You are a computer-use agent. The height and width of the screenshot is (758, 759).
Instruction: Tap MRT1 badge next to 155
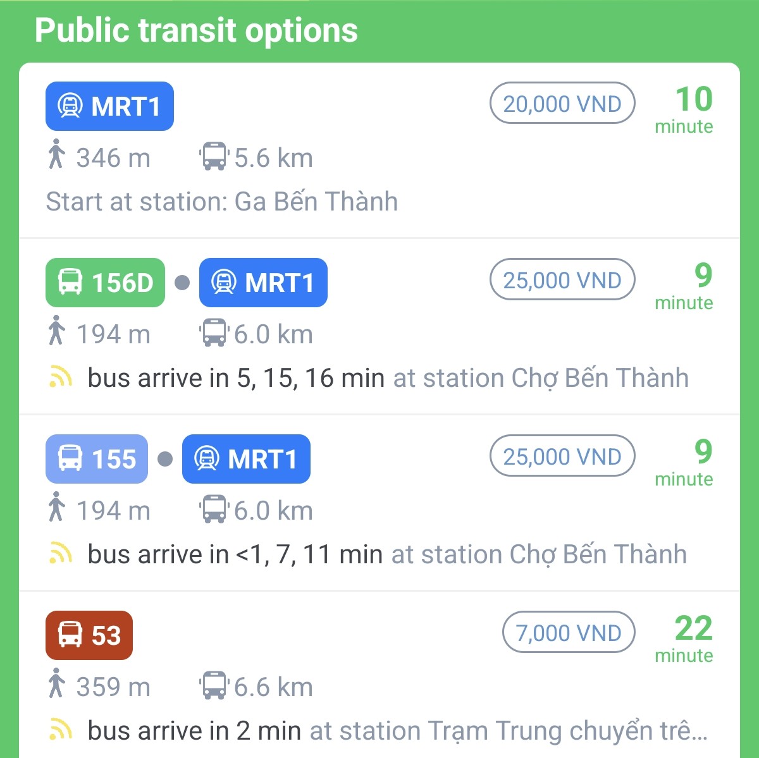point(246,459)
